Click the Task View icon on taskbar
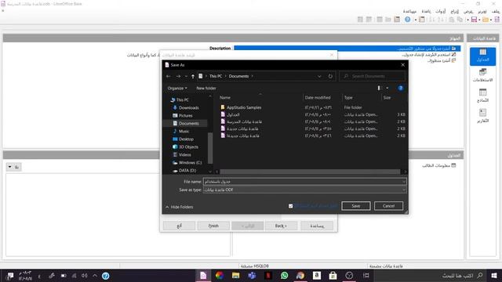 pyautogui.click(x=366, y=275)
